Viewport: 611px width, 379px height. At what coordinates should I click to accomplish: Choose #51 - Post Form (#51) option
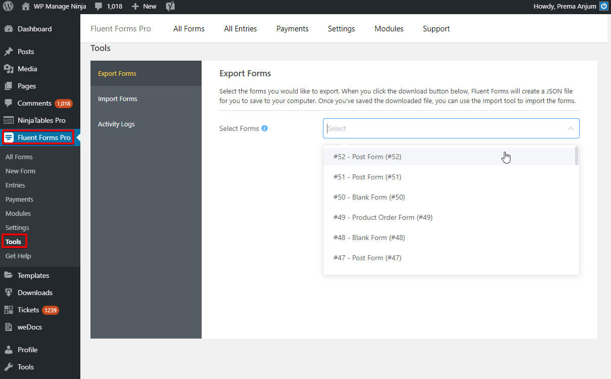[x=450, y=177]
